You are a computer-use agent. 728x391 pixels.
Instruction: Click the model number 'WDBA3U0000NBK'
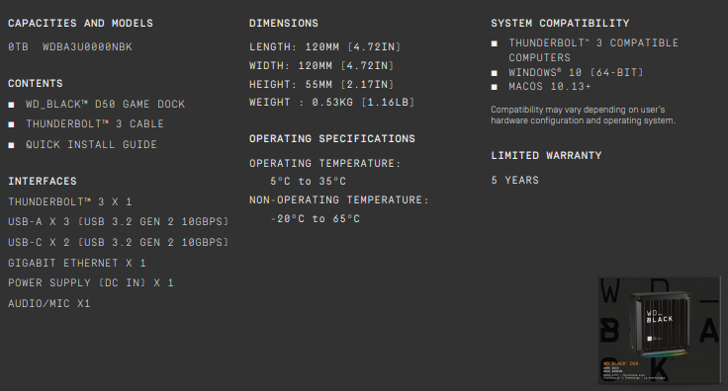point(87,46)
